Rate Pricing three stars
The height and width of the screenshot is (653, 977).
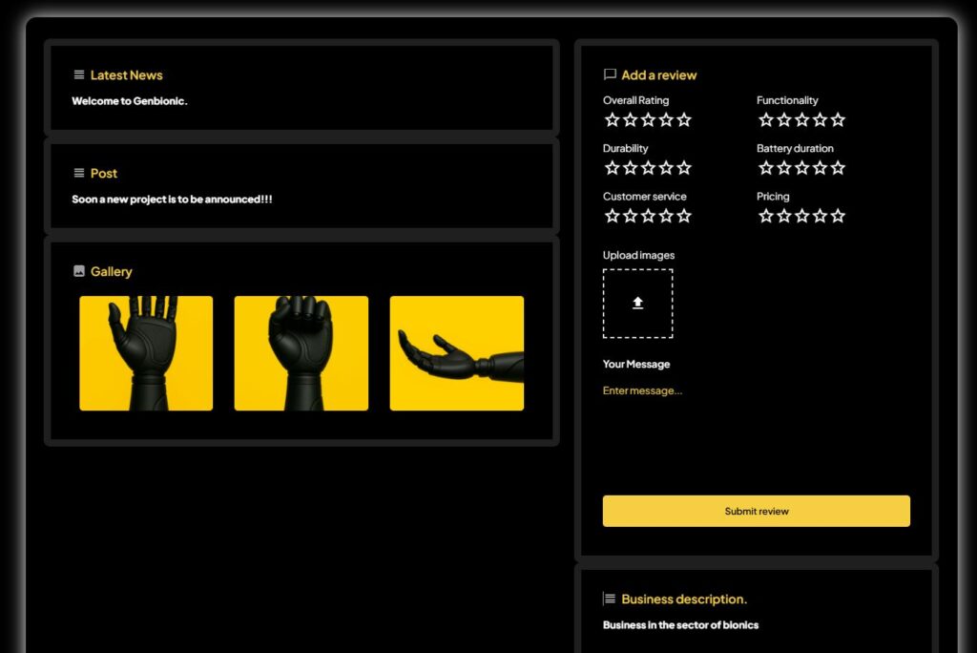click(801, 216)
